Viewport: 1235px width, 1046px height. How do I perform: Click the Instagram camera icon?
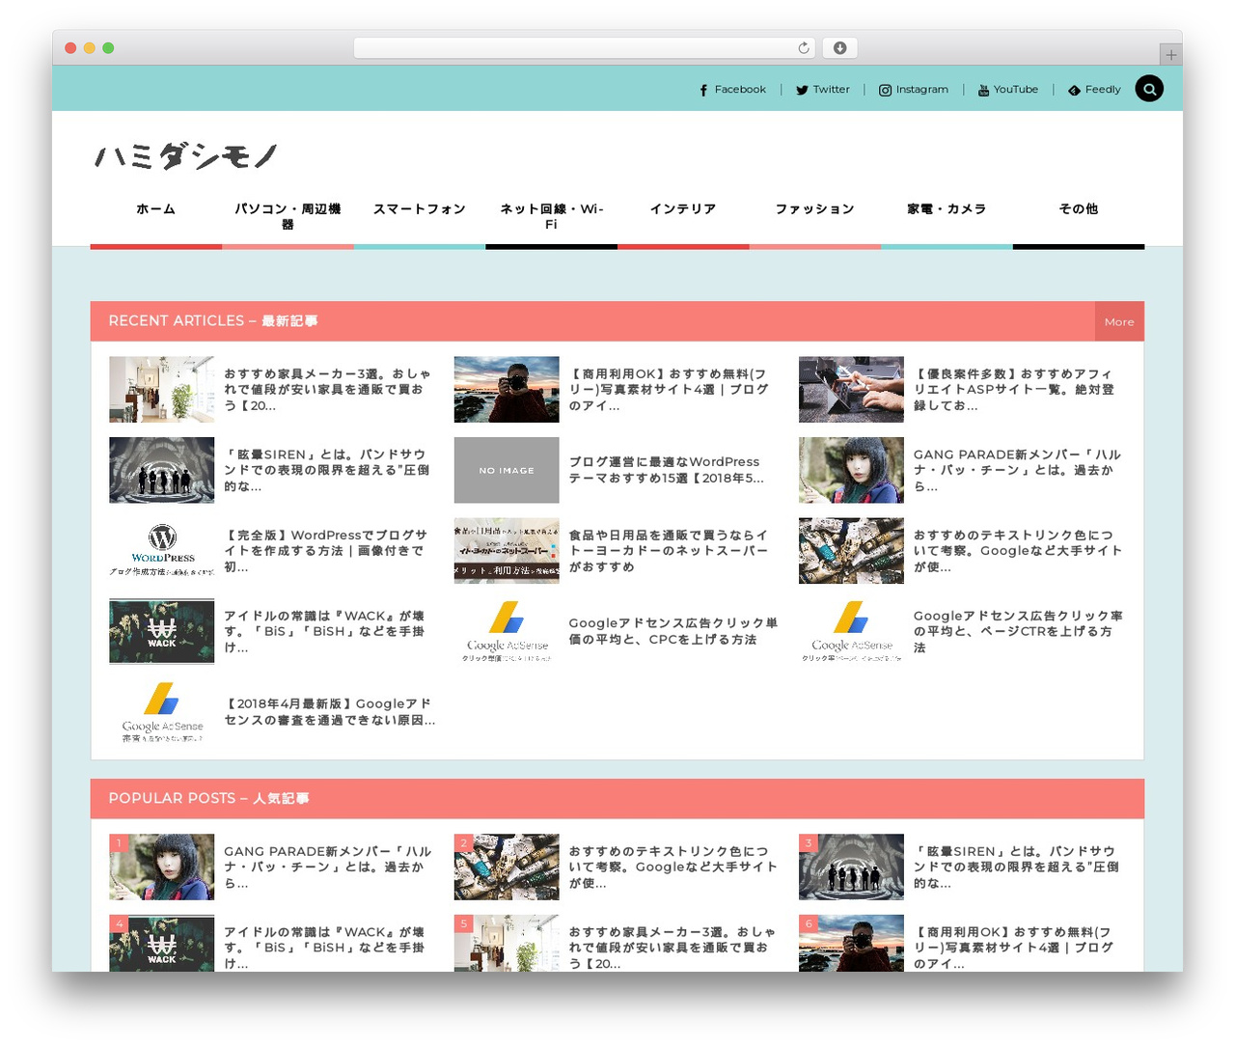pos(885,90)
